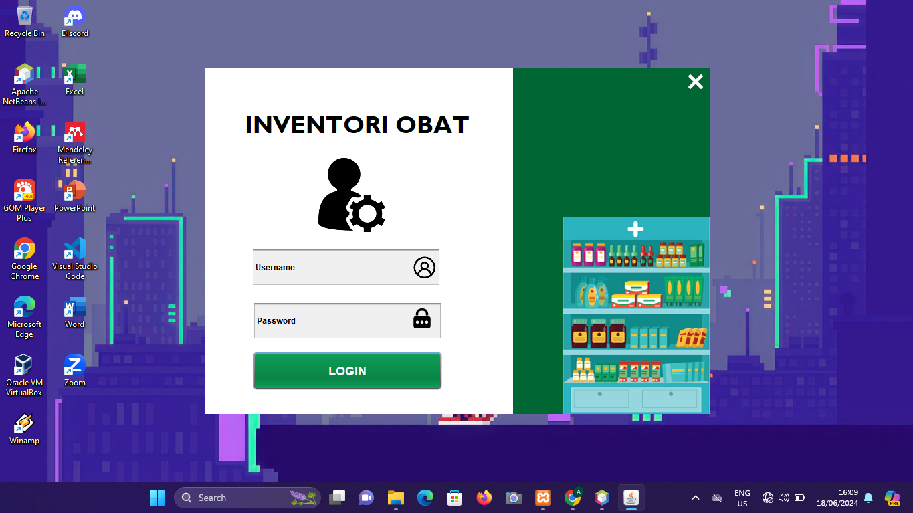Open File Explorer from the taskbar

pyautogui.click(x=396, y=498)
